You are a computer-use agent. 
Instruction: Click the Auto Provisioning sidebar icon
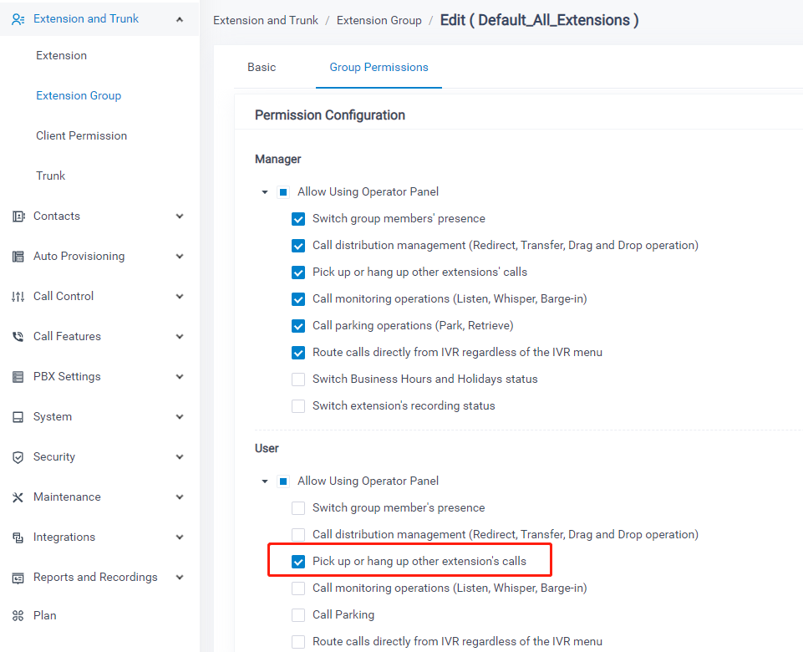click(x=18, y=257)
